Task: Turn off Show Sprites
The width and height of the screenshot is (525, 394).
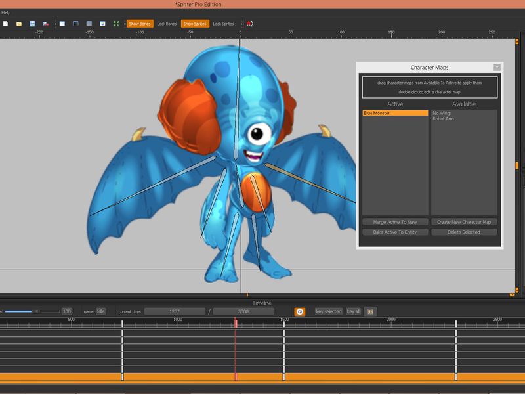Action: click(195, 24)
